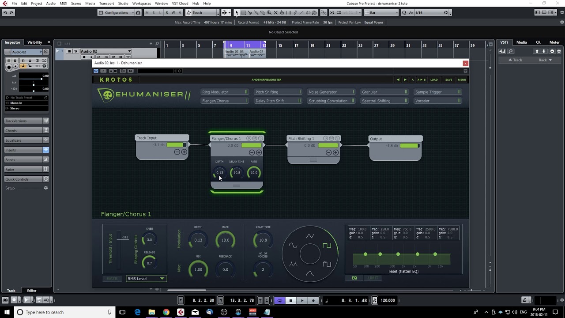This screenshot has height=318, width=565.
Task: Add a node after Track Input with plus
Action: pyautogui.click(x=184, y=152)
